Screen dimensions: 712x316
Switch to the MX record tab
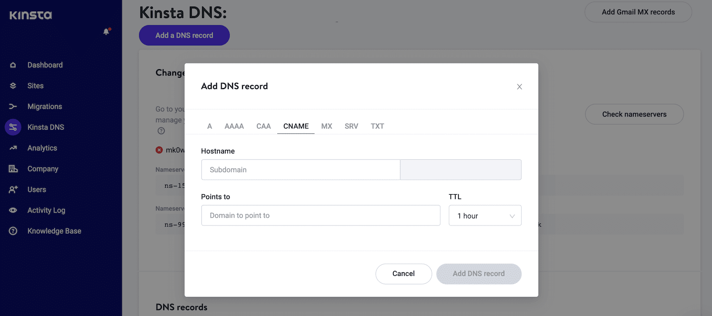[327, 126]
